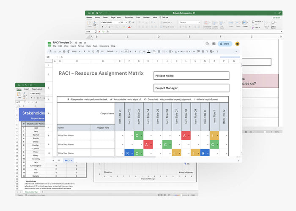Open the comments panel icon
296x211 pixels.
[x=214, y=44]
